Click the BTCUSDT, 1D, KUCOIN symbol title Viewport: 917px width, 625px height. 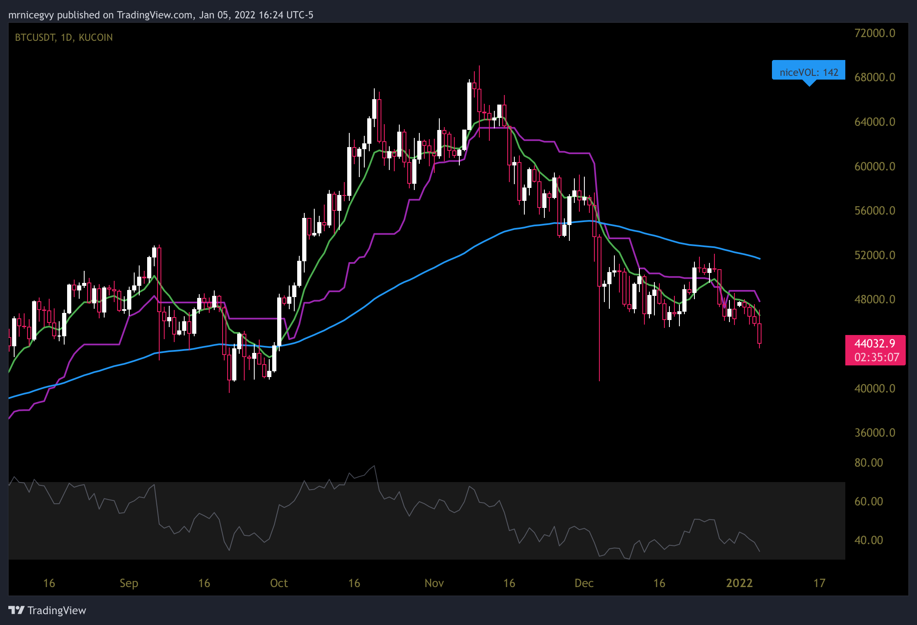coord(64,37)
